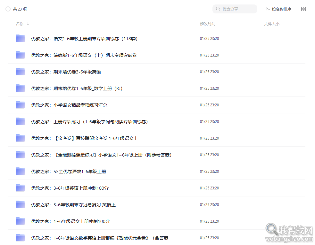Click folder icon for 3-6年级期末夺冠总复习 英语上
The width and height of the screenshot is (315, 245).
[x=20, y=204]
